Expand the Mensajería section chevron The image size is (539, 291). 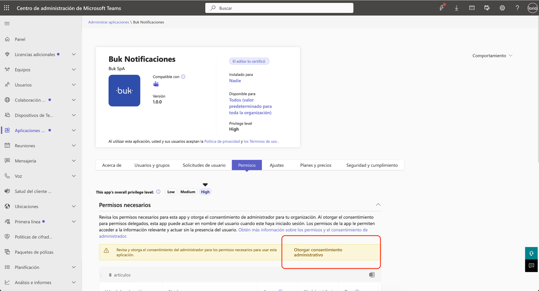pyautogui.click(x=74, y=161)
